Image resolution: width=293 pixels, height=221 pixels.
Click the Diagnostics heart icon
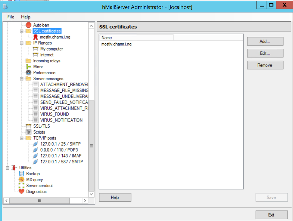(21, 192)
